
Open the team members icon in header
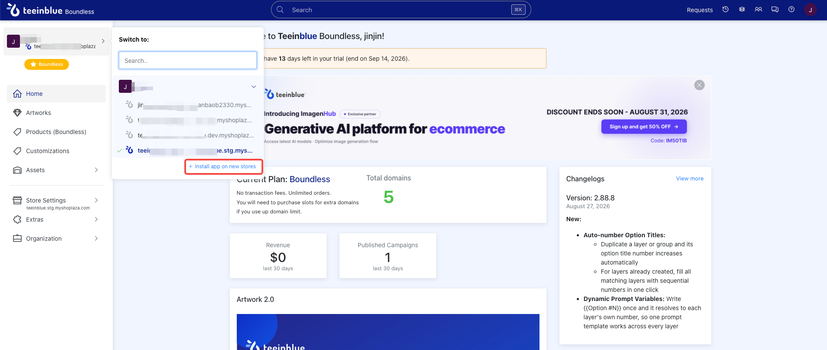pyautogui.click(x=758, y=10)
